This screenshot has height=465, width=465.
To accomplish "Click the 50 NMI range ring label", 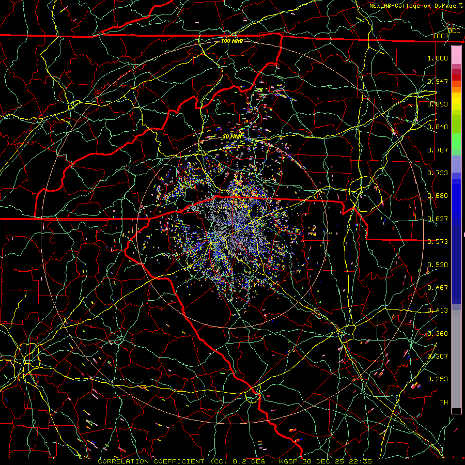I will pyautogui.click(x=231, y=137).
